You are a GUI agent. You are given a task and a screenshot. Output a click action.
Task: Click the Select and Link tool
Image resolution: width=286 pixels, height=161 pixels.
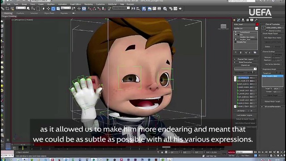pos(3,8)
